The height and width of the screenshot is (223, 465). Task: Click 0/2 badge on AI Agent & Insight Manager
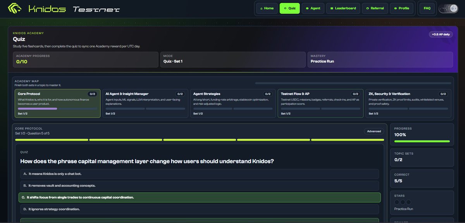180,94
